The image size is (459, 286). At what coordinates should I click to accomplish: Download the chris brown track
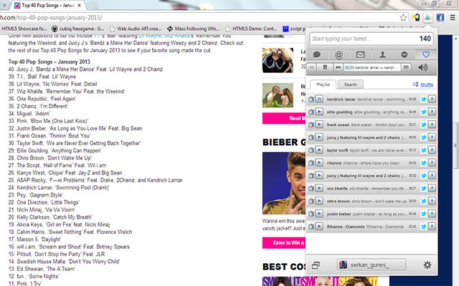coord(432,201)
